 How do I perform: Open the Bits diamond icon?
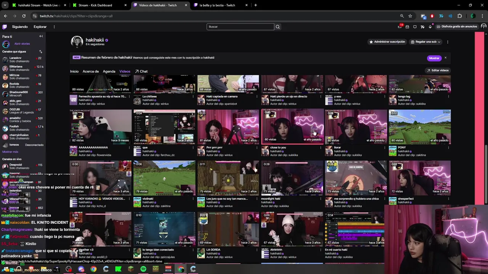430,27
